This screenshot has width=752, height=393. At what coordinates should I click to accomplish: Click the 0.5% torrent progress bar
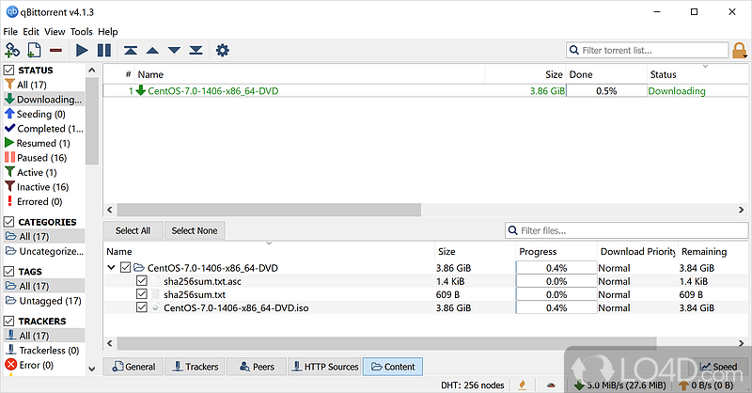point(606,91)
